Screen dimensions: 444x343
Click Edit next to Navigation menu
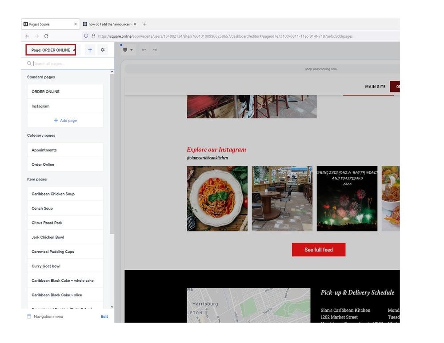click(104, 317)
